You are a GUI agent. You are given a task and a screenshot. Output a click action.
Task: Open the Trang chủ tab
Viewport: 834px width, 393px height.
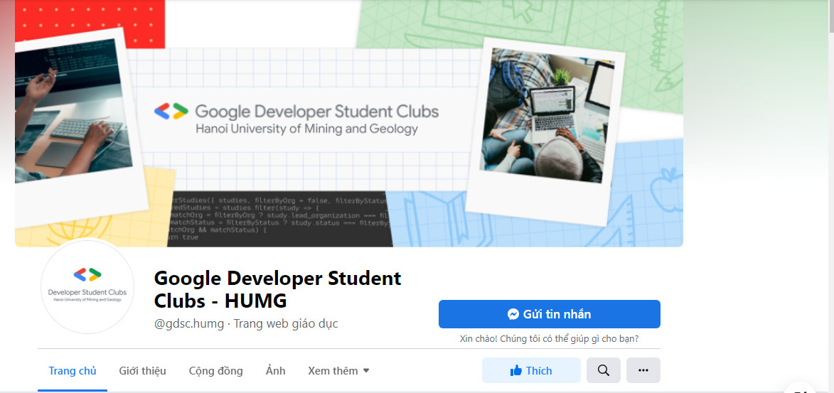73,371
